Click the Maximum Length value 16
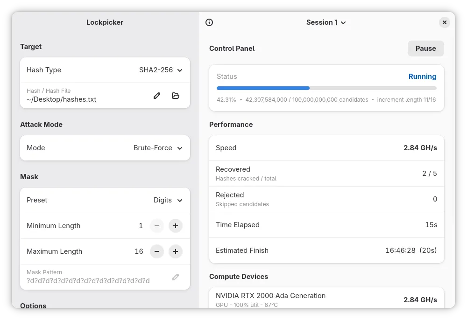Image resolution: width=467 pixels, height=320 pixels. pyautogui.click(x=139, y=251)
